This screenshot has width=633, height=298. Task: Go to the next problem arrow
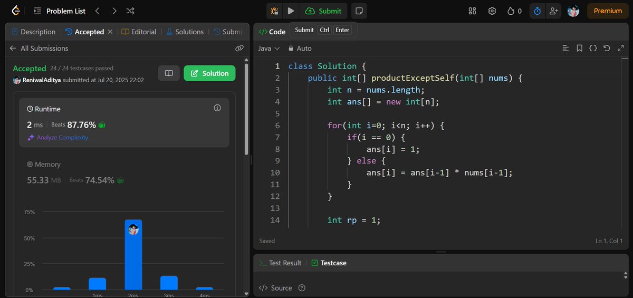coord(114,11)
